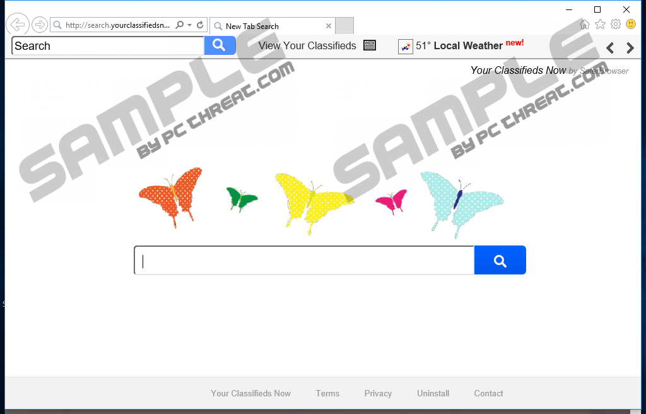
Task: Open the Privacy footer link
Action: tap(378, 393)
